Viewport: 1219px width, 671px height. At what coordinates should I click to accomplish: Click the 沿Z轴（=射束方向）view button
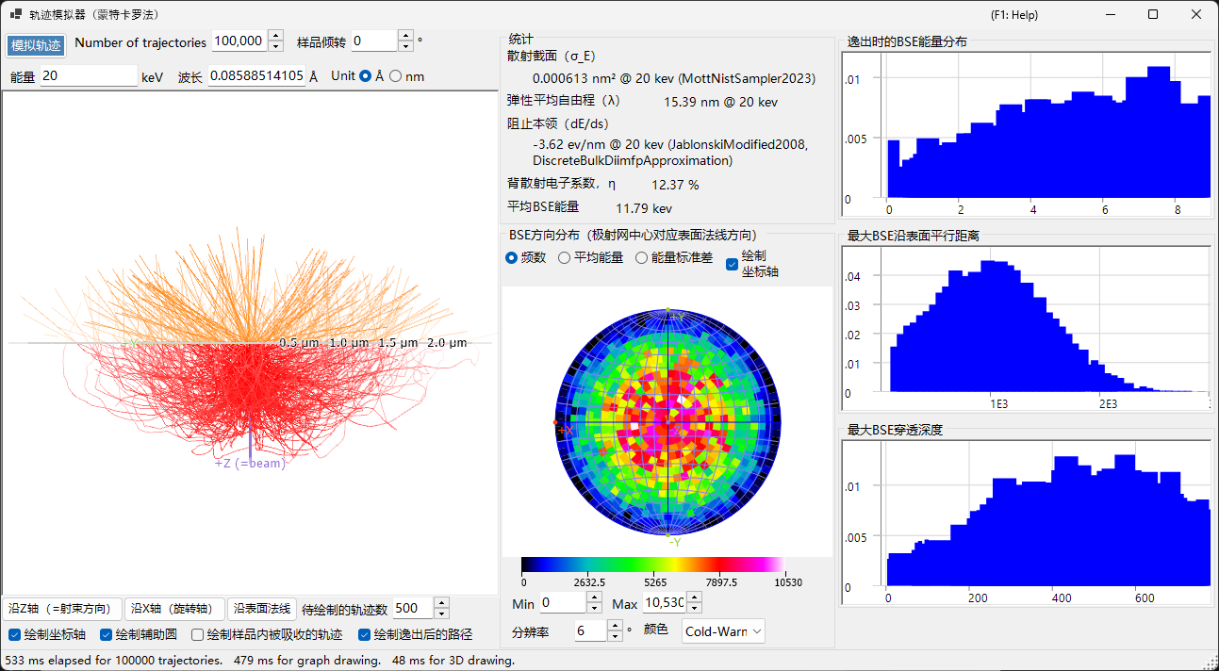62,609
